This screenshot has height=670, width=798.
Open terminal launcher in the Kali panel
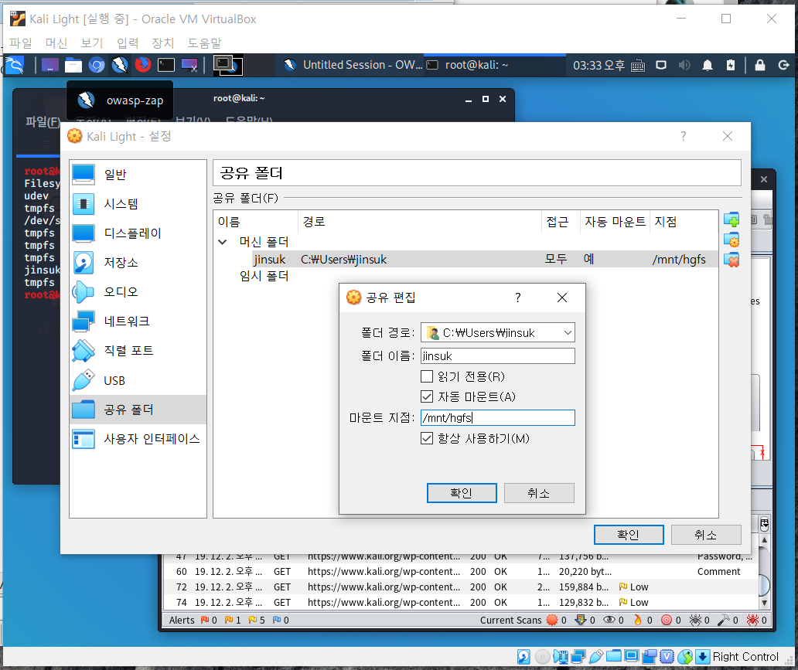[166, 65]
